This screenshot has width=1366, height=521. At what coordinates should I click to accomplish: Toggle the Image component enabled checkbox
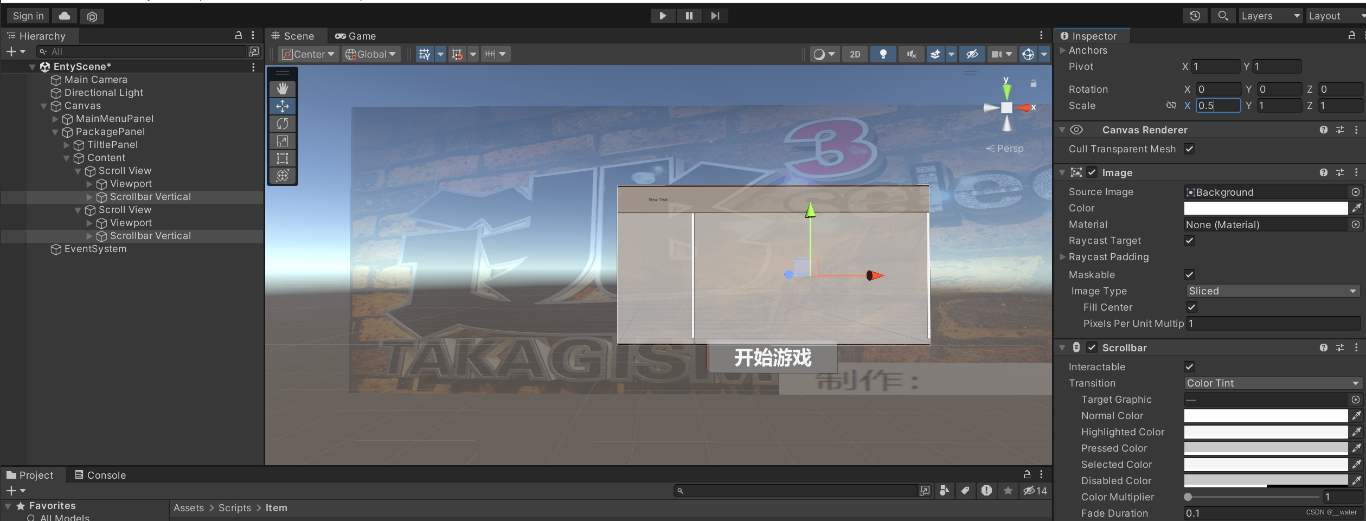[1092, 172]
